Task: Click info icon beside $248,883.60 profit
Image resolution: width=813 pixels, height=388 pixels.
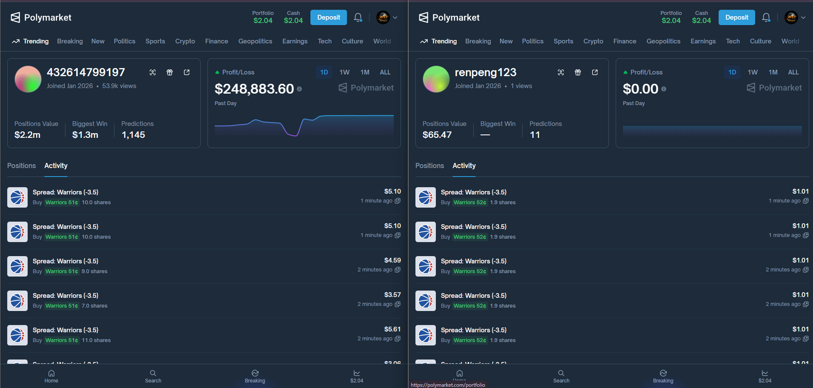Action: pos(299,89)
